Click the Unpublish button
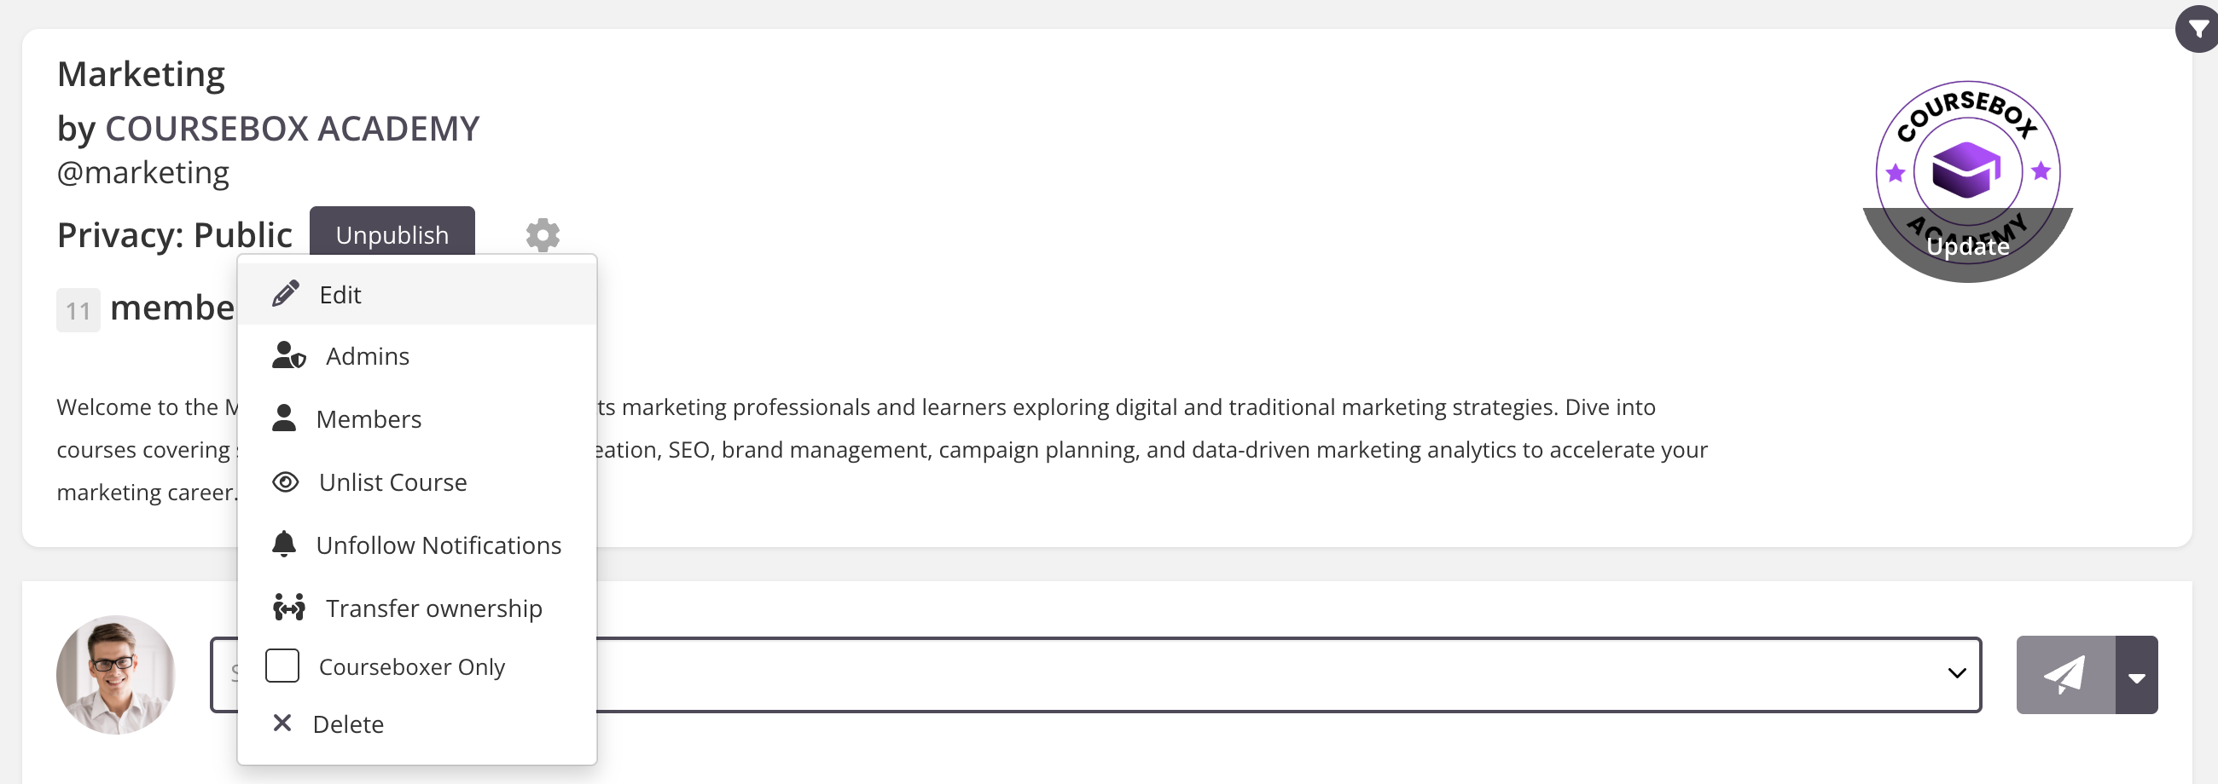The image size is (2218, 784). click(392, 233)
